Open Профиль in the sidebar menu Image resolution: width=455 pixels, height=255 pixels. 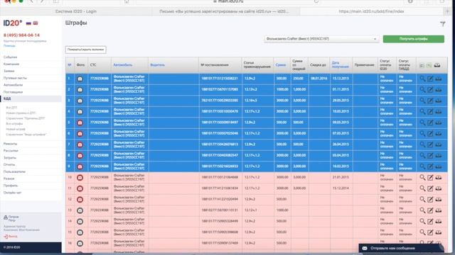(x=11, y=186)
